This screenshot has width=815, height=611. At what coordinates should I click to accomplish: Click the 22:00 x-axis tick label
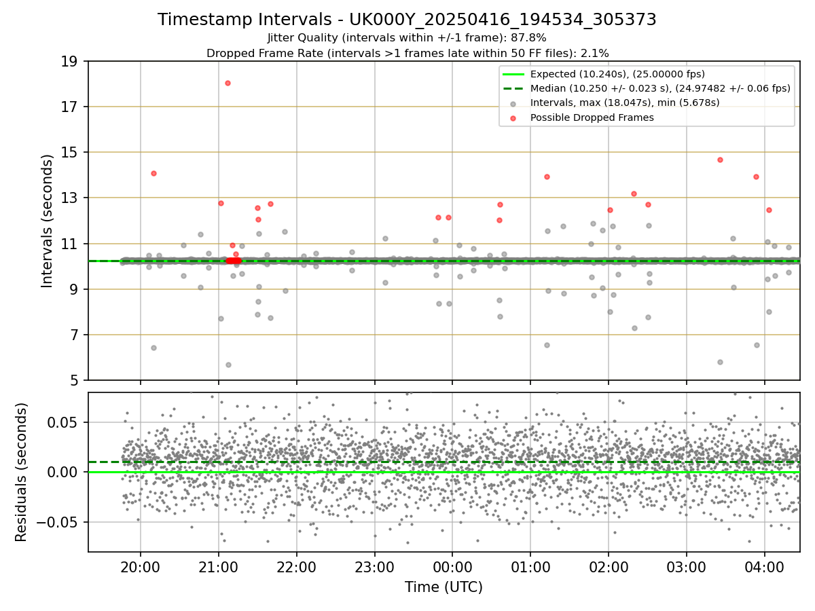coord(296,567)
